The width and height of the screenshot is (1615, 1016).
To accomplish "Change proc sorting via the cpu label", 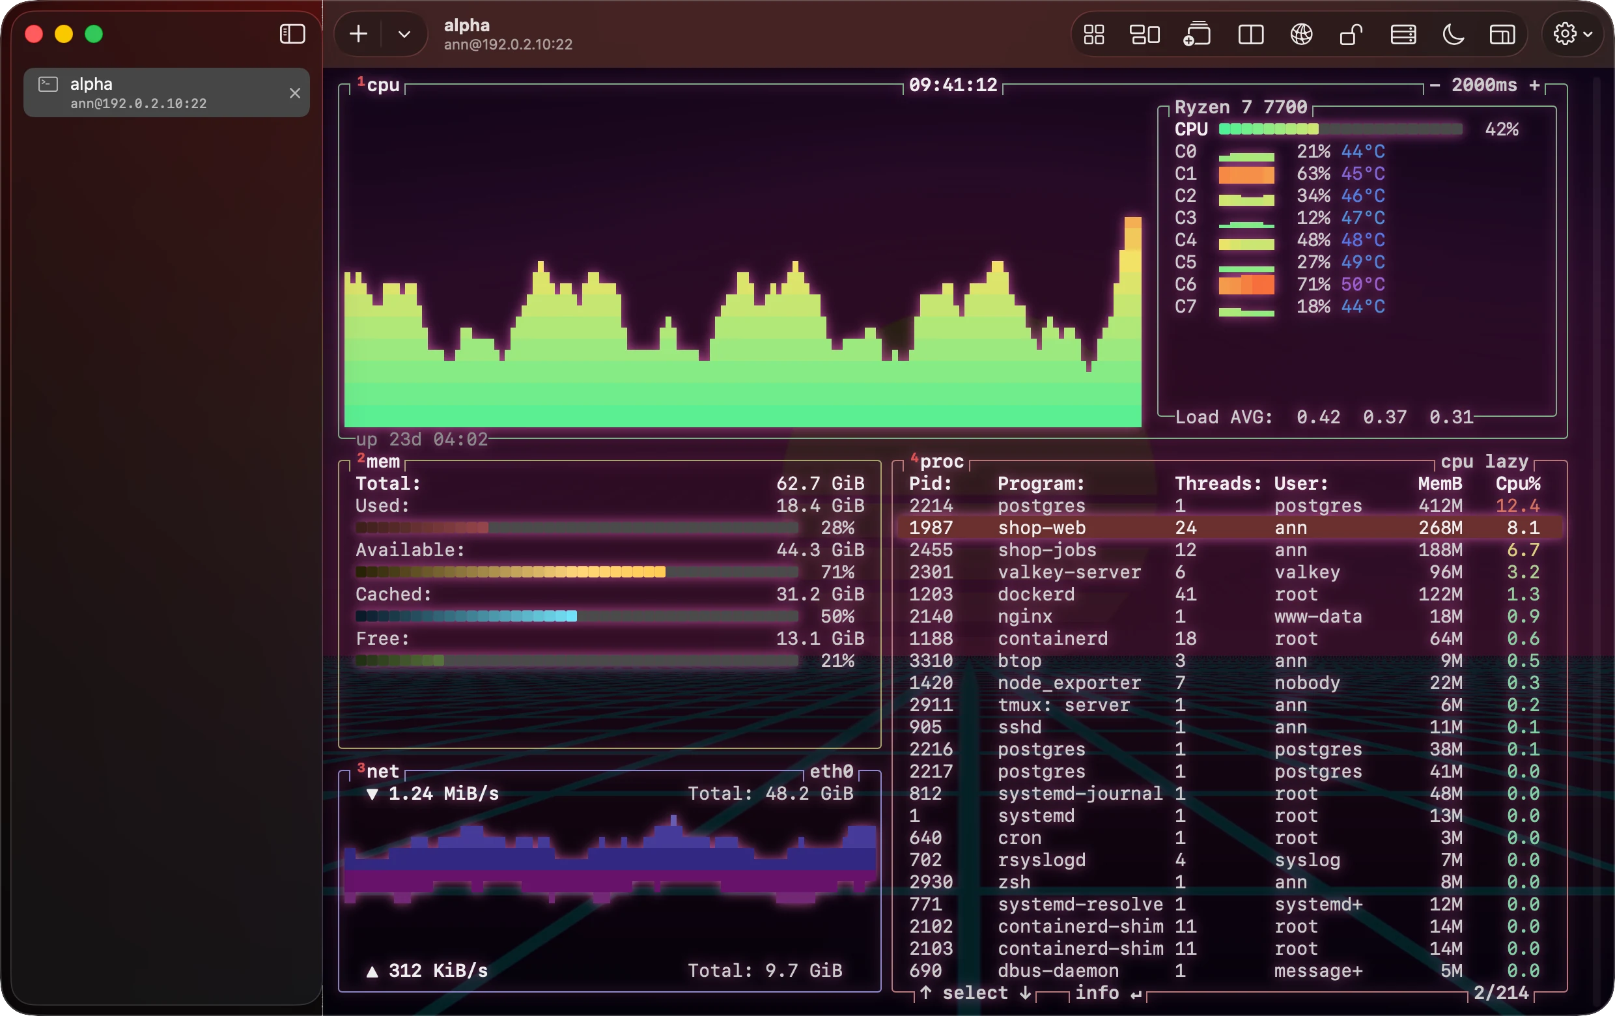I will [1457, 461].
